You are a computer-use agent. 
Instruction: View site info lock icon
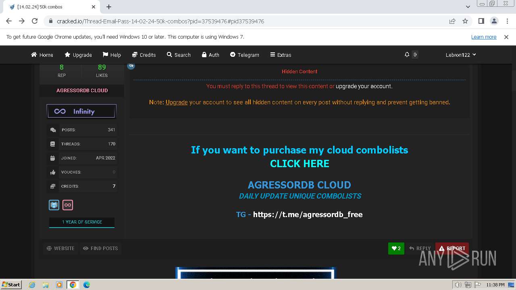point(51,21)
